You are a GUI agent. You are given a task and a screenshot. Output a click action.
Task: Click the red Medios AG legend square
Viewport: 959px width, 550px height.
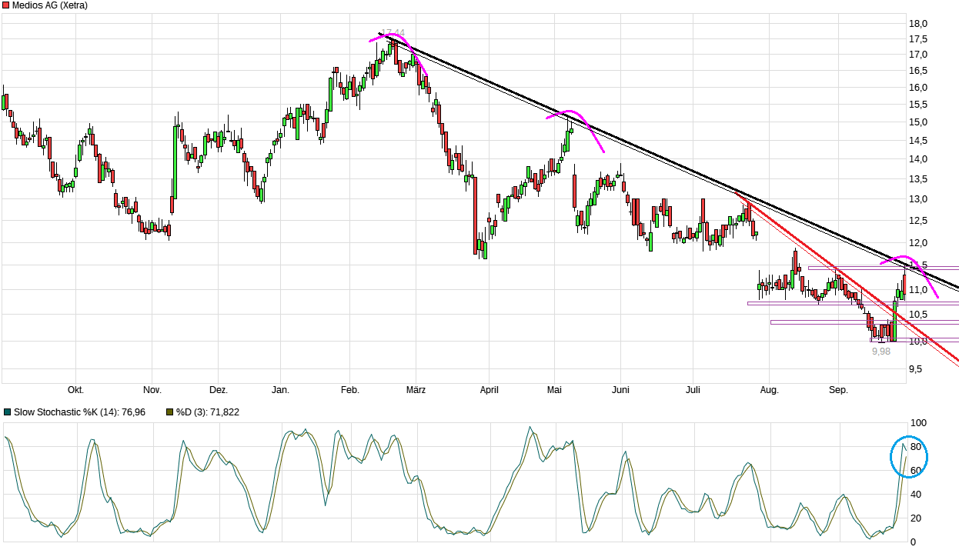coord(7,5)
